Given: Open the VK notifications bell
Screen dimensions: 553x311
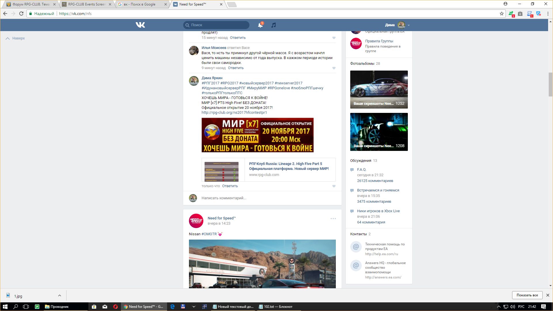Looking at the screenshot, I should pyautogui.click(x=260, y=25).
